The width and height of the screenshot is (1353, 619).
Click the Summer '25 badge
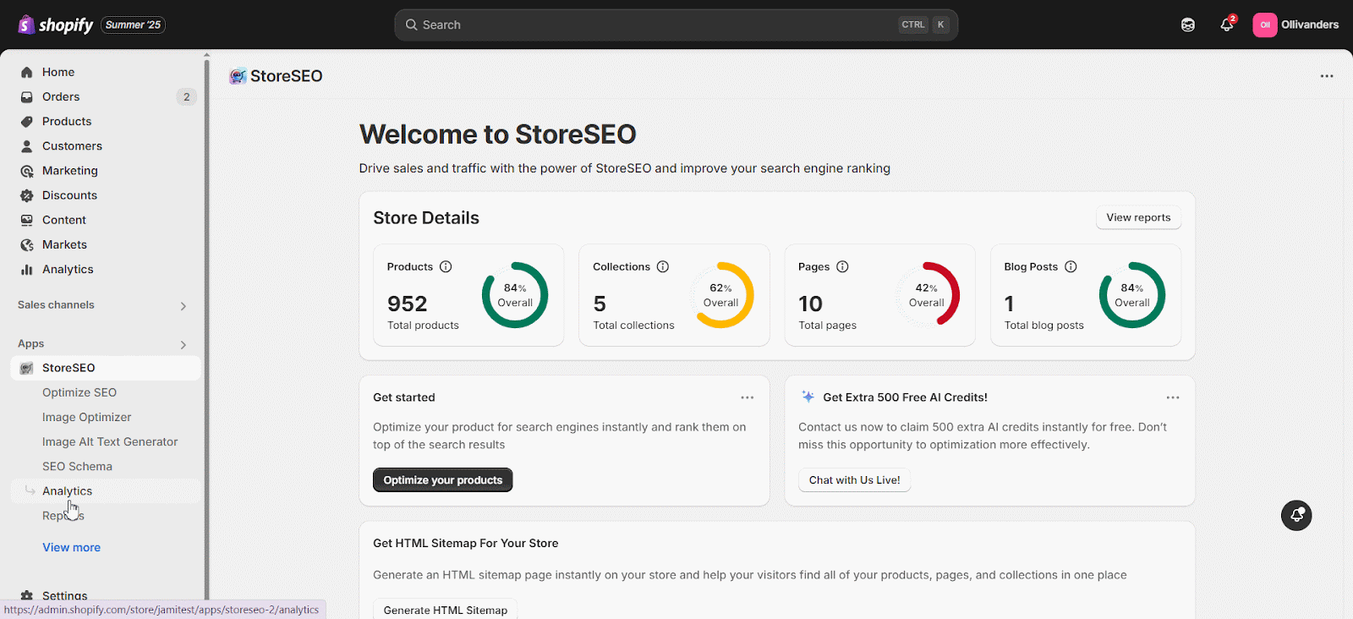click(x=133, y=25)
